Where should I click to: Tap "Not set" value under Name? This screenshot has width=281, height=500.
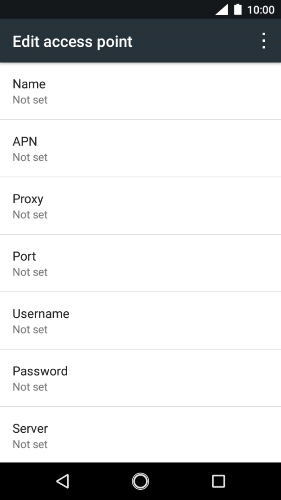[x=30, y=100]
